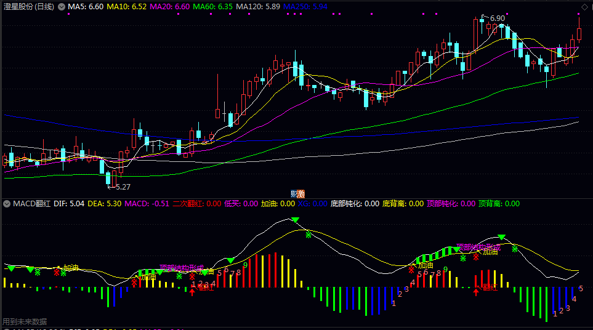Image resolution: width=593 pixels, height=330 pixels.
Task: Click the diamond icon at top-right corner
Action: pyautogui.click(x=584, y=6)
